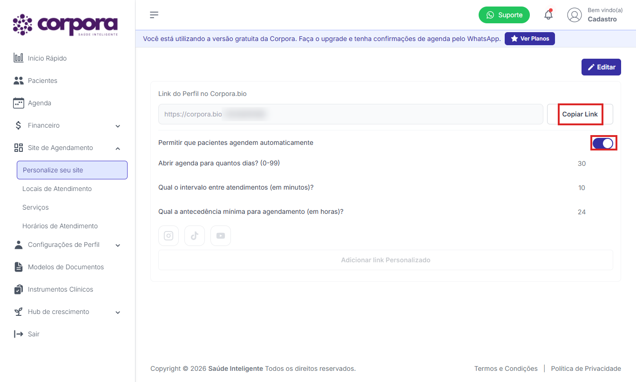
Task: Collapse the Site de Agendamento chevron
Action: [x=118, y=148]
